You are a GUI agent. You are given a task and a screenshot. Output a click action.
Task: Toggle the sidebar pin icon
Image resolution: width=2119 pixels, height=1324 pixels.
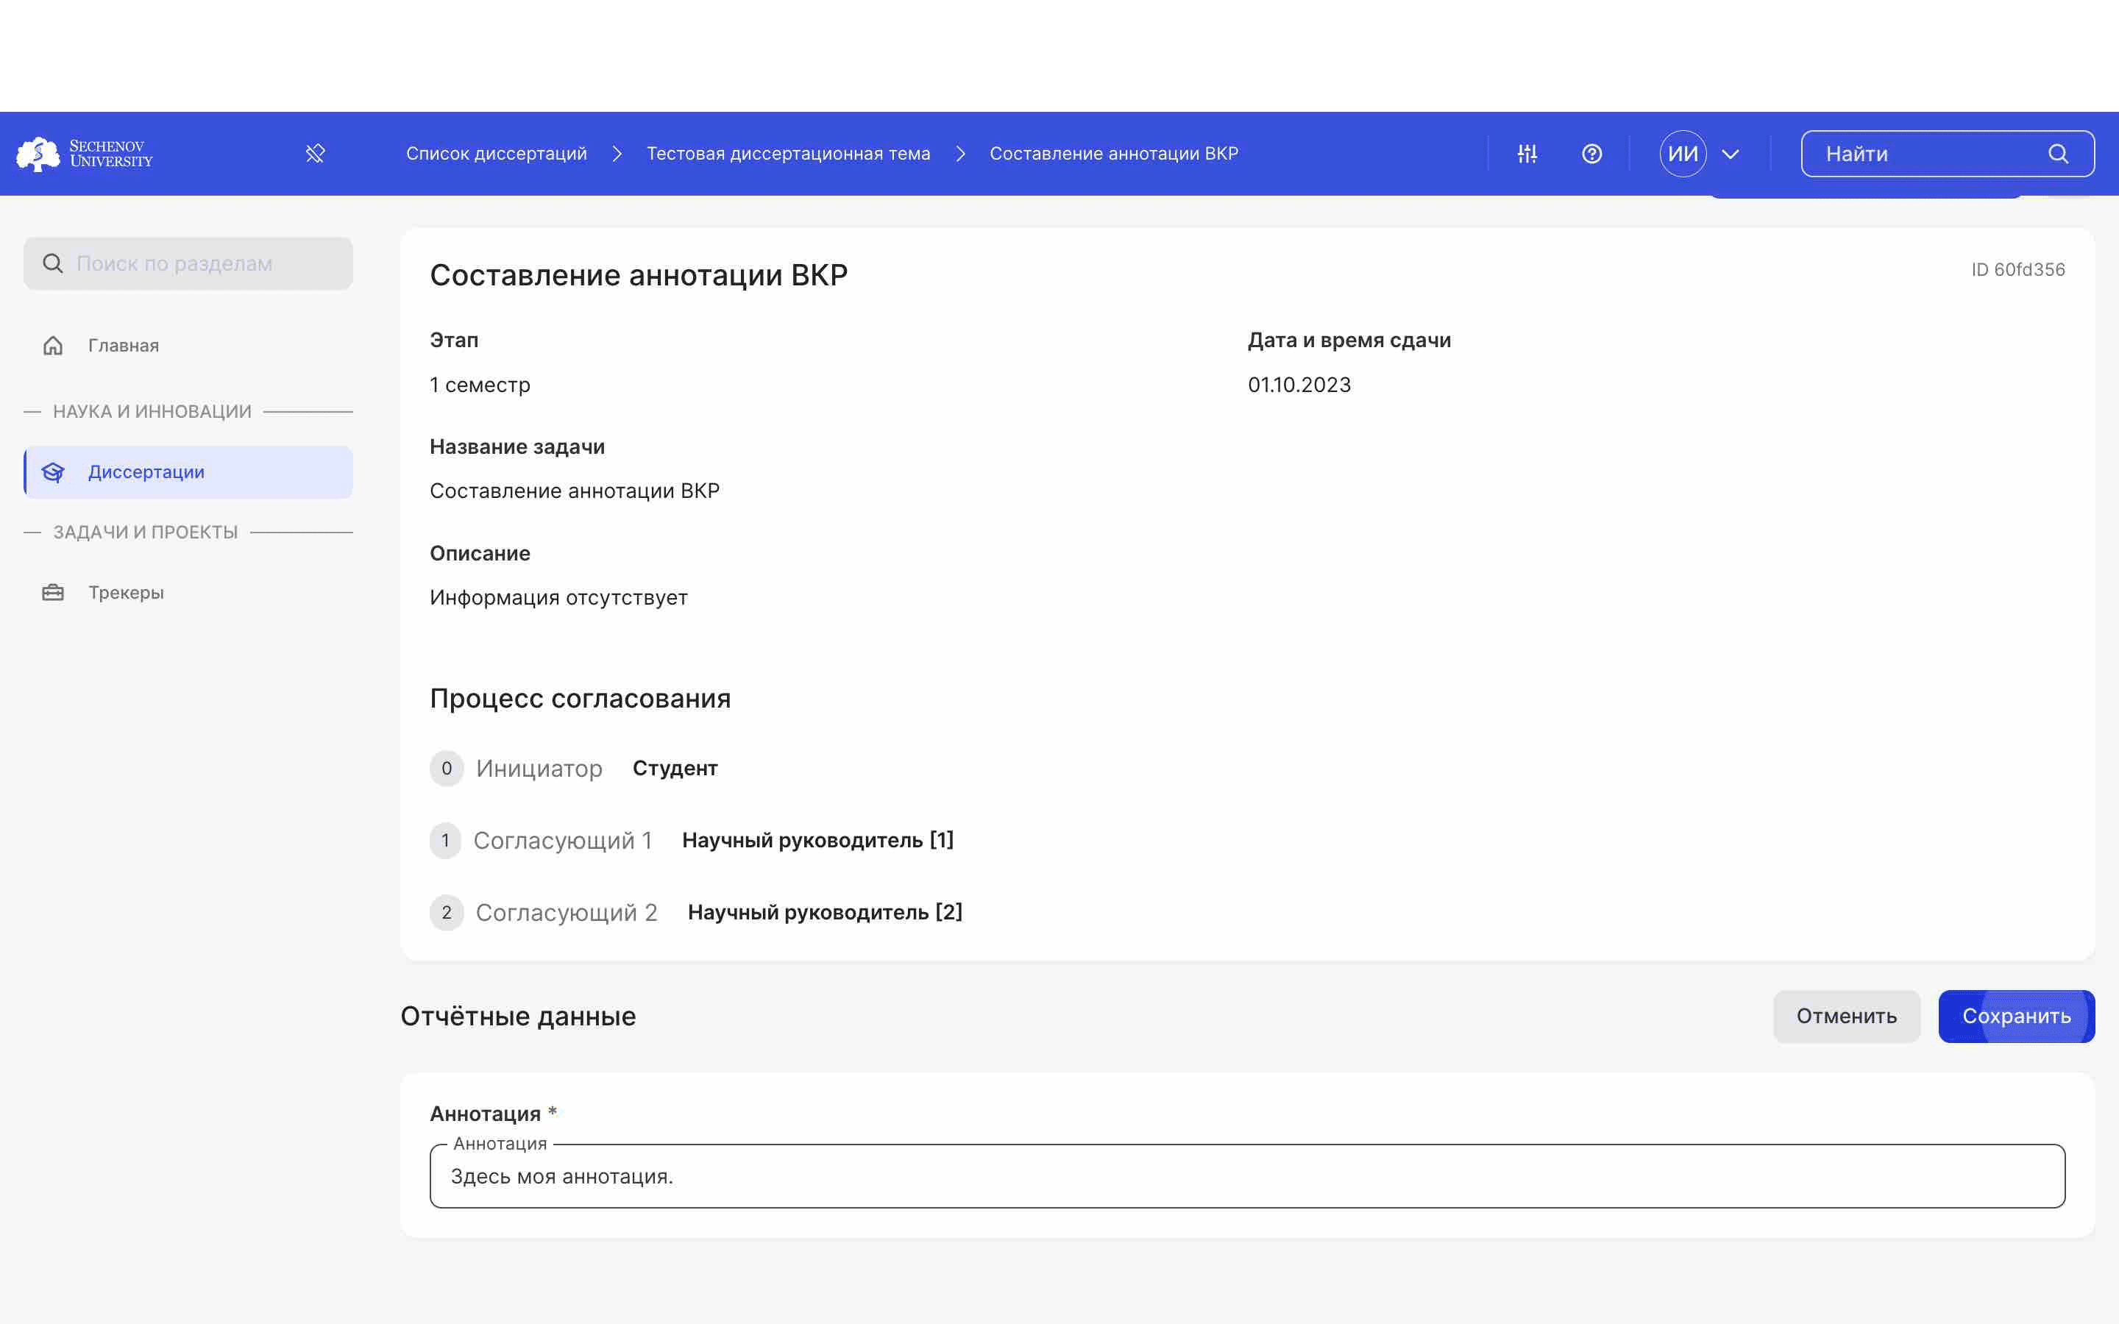[315, 154]
